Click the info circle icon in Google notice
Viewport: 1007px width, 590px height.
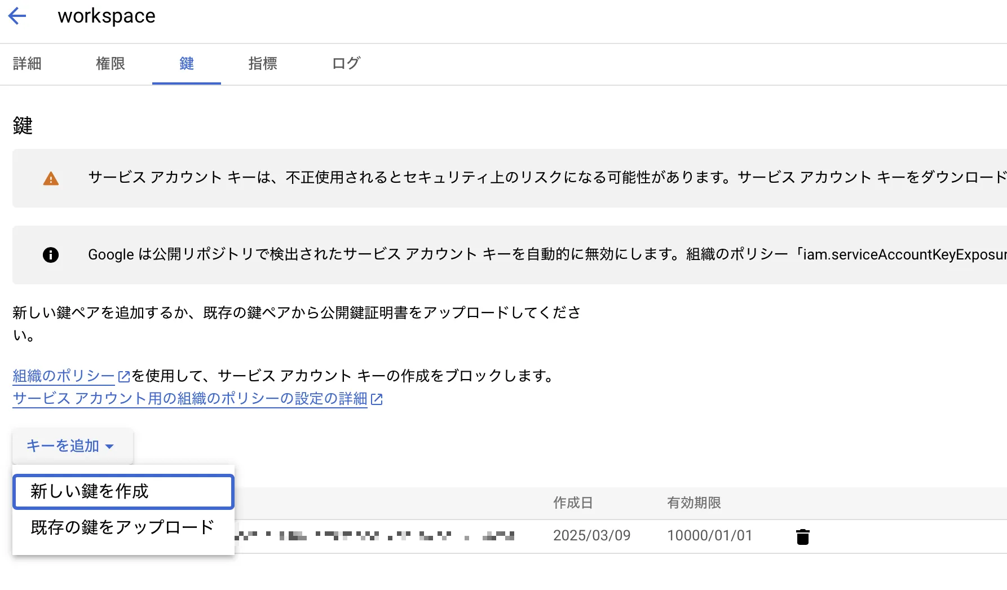51,255
